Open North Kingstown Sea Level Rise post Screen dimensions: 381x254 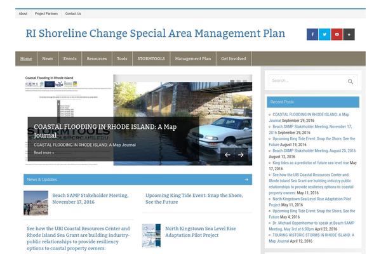click(x=200, y=231)
